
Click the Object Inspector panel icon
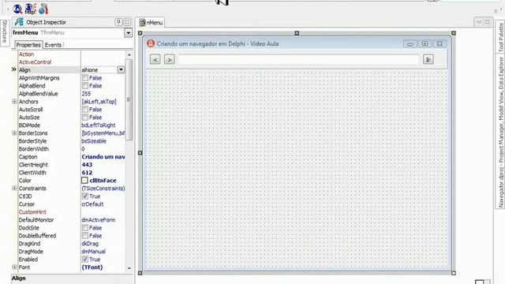[x=19, y=22]
